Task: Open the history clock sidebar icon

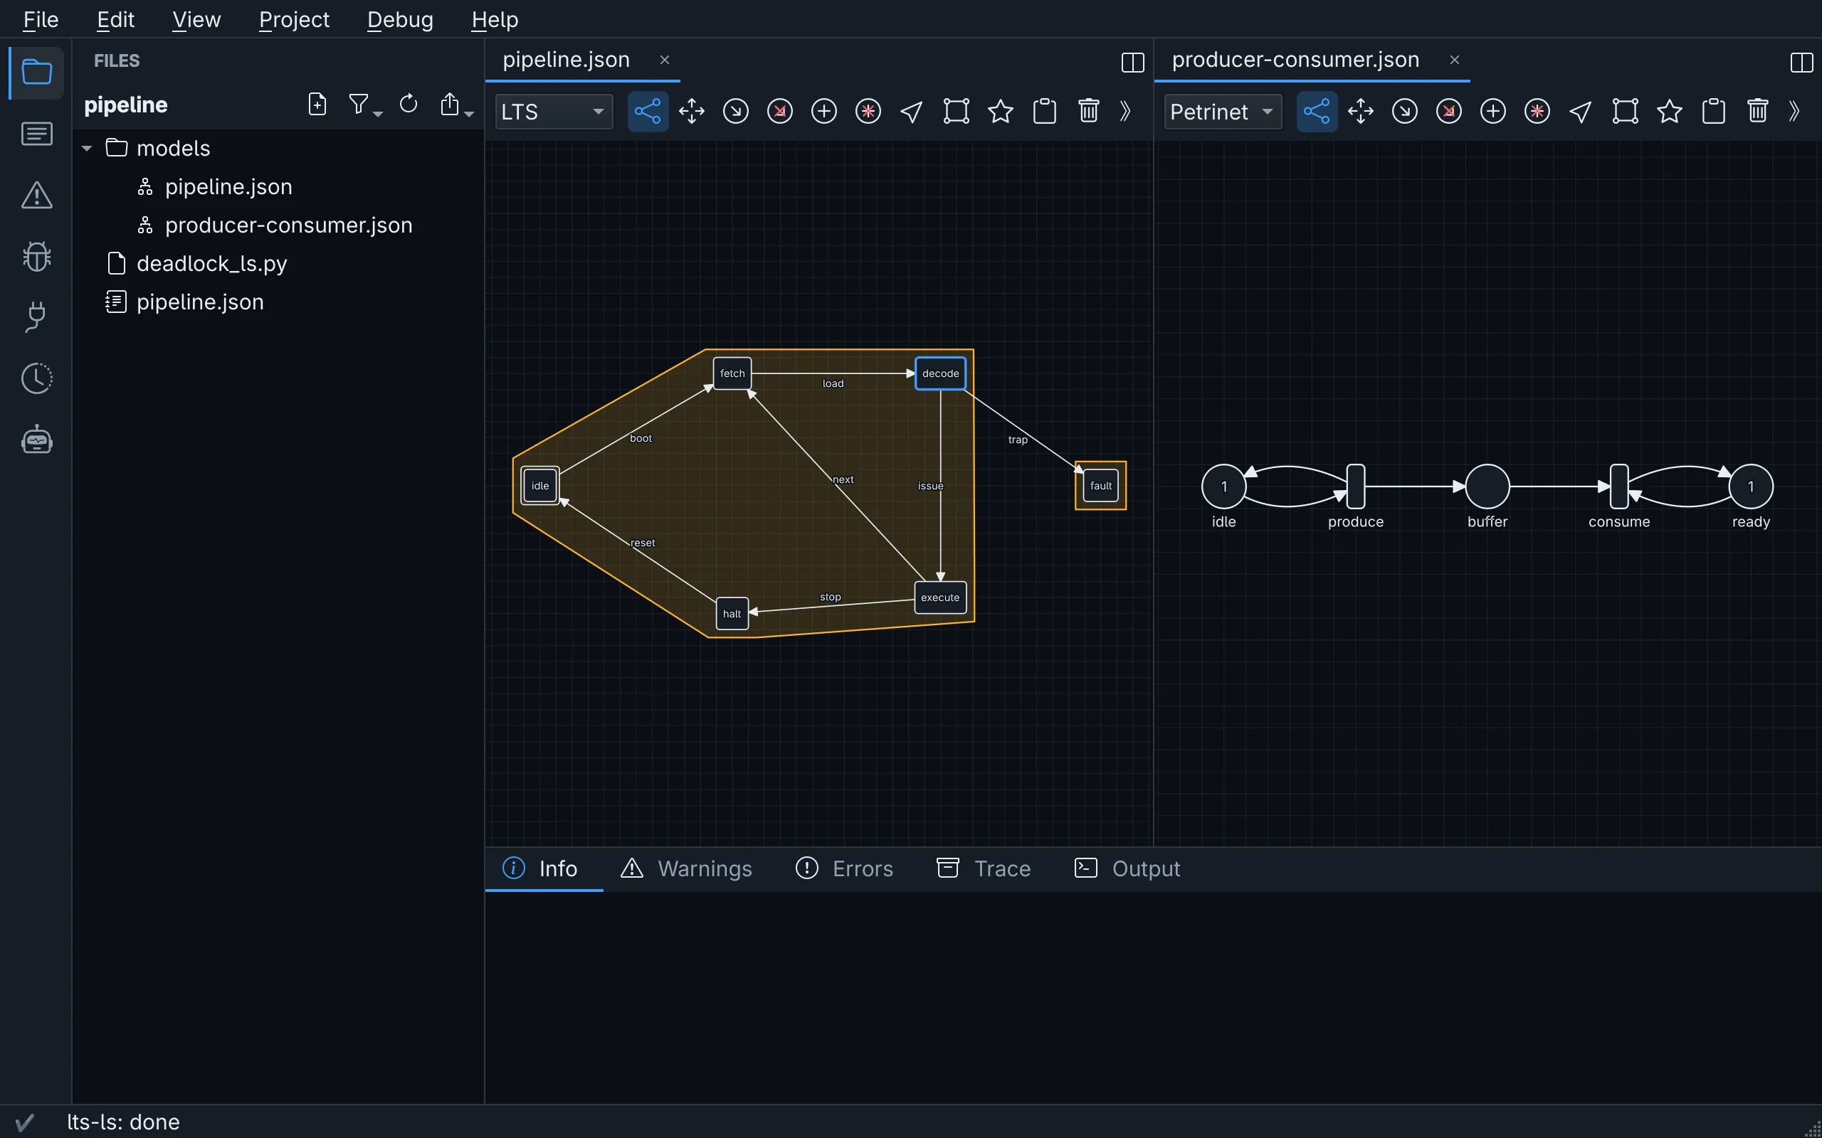Action: point(36,378)
